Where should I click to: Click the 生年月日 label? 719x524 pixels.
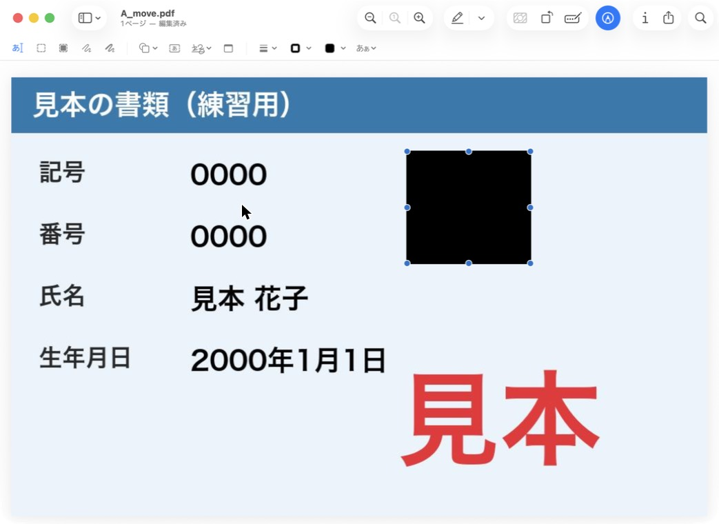tap(85, 358)
